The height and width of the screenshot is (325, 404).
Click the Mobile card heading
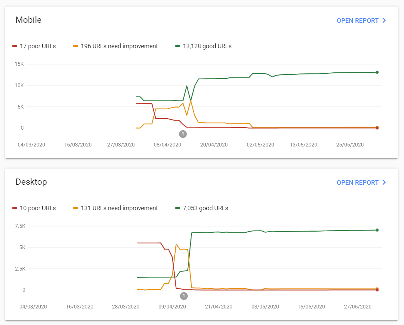pyautogui.click(x=28, y=20)
